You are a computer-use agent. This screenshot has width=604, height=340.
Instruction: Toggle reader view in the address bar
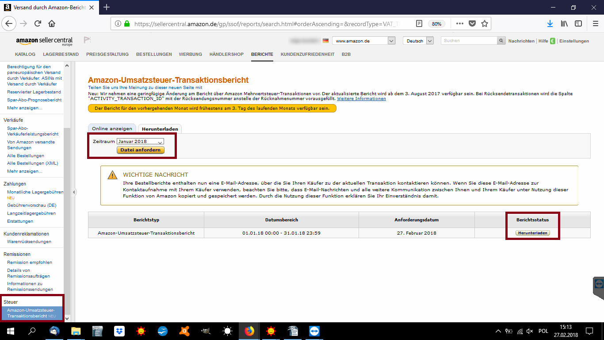click(419, 23)
